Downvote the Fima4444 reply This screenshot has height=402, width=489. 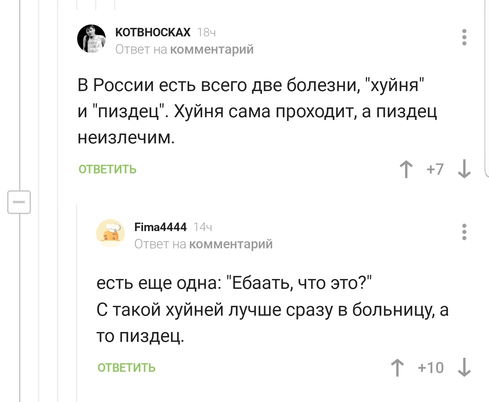pyautogui.click(x=464, y=368)
